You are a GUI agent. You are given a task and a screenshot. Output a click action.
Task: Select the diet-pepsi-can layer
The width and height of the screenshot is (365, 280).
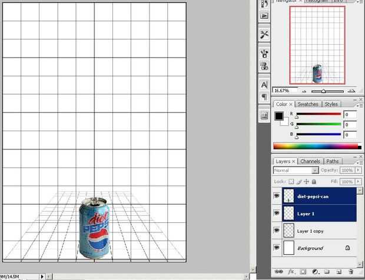tap(319, 196)
